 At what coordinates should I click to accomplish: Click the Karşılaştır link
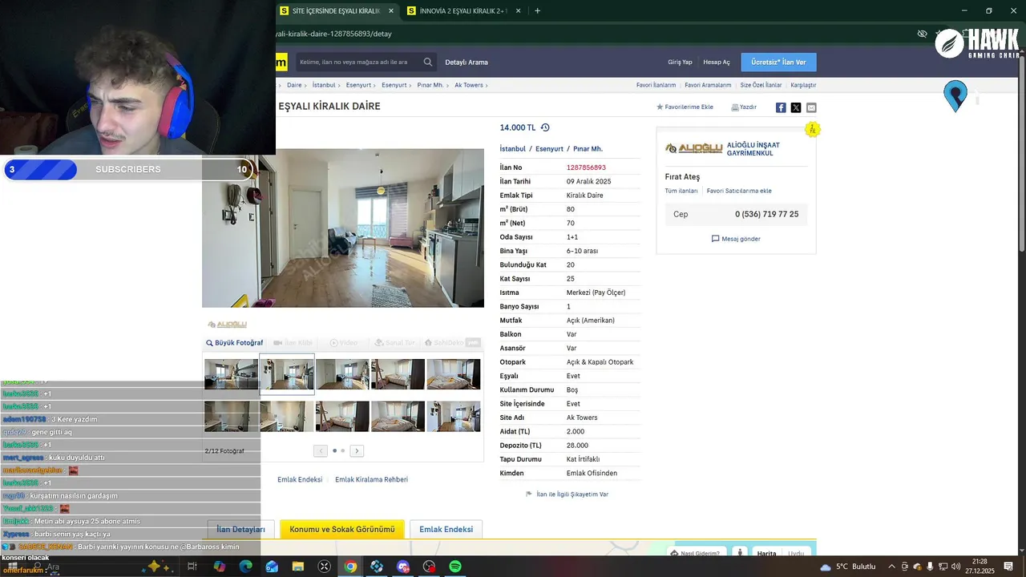[x=803, y=85]
